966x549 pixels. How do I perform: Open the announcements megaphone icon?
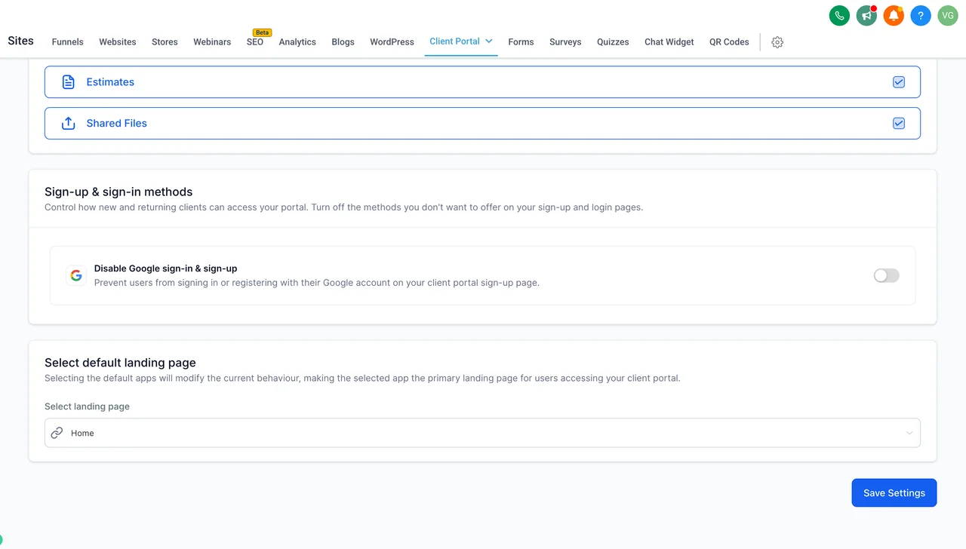[x=866, y=15]
